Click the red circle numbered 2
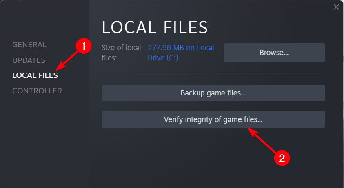Image resolution: width=344 pixels, height=188 pixels. pyautogui.click(x=281, y=157)
